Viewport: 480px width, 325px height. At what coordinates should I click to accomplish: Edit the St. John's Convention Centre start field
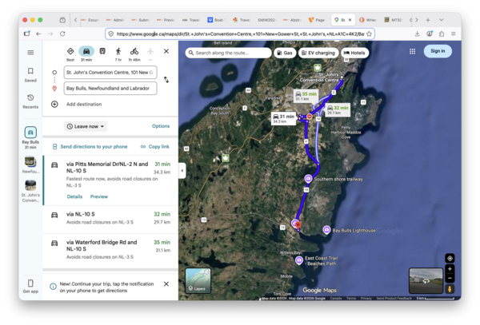click(110, 73)
